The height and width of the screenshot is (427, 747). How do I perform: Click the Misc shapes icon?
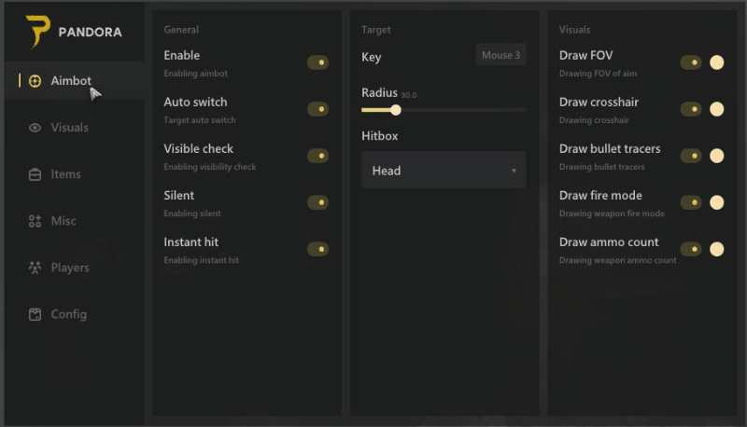35,221
